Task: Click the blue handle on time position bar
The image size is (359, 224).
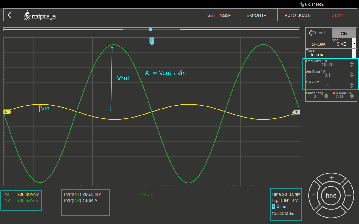Action: coord(151,29)
